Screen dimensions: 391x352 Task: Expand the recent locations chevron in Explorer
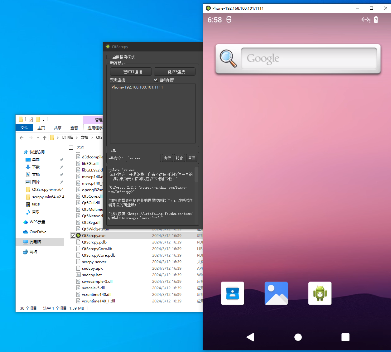[38, 137]
